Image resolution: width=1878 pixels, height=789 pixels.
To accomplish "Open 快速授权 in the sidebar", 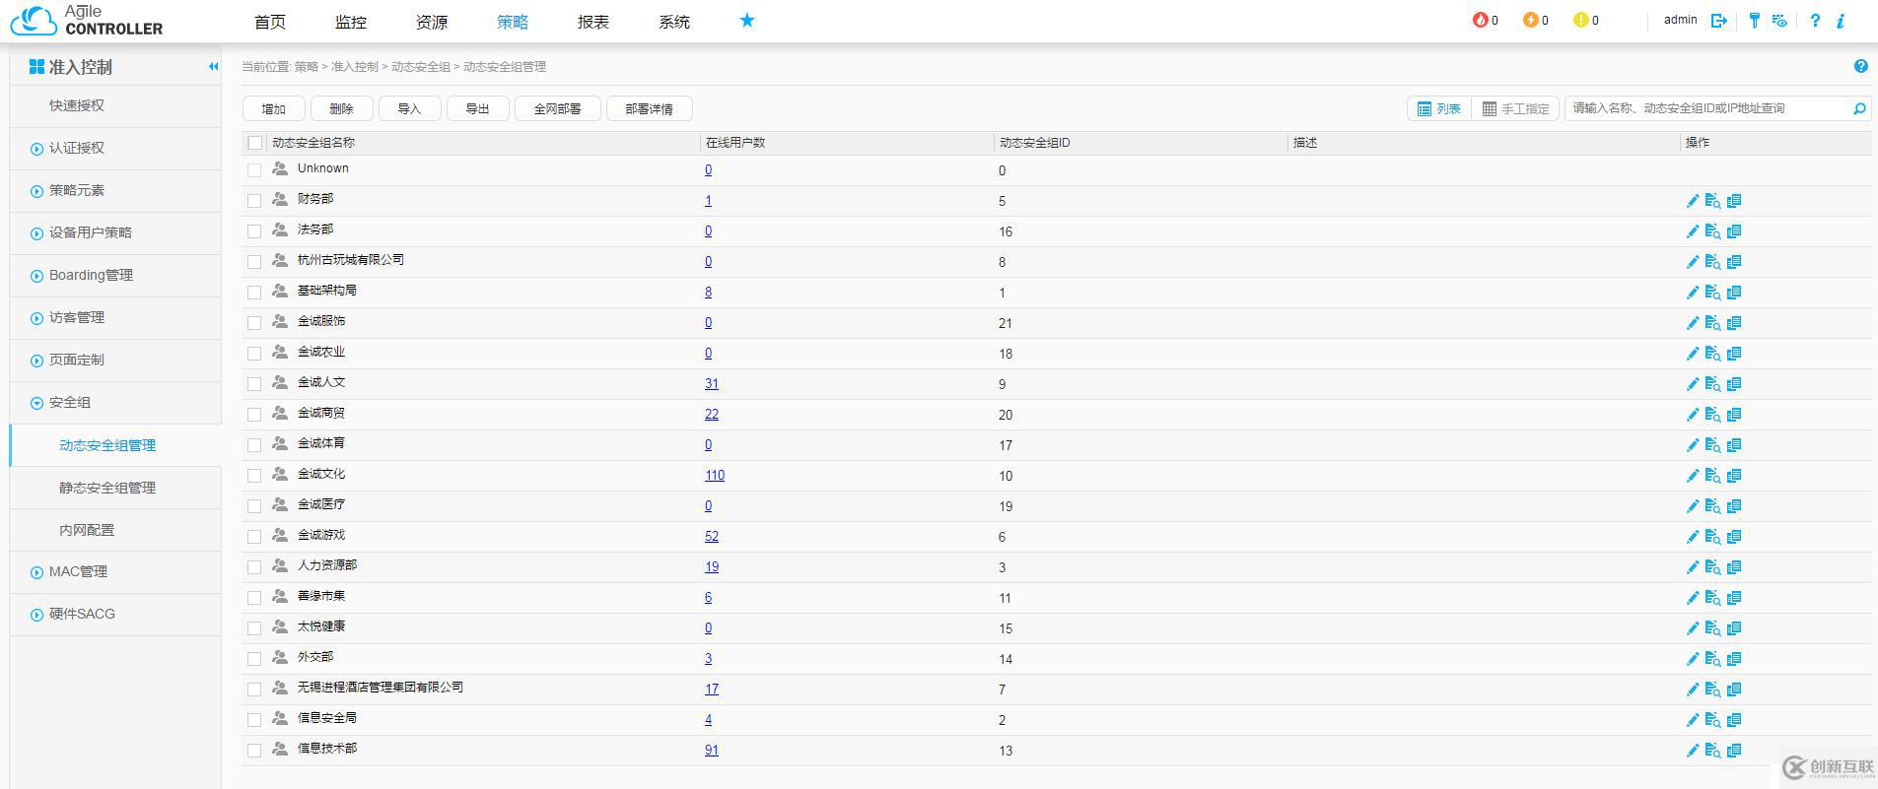I will click(77, 106).
